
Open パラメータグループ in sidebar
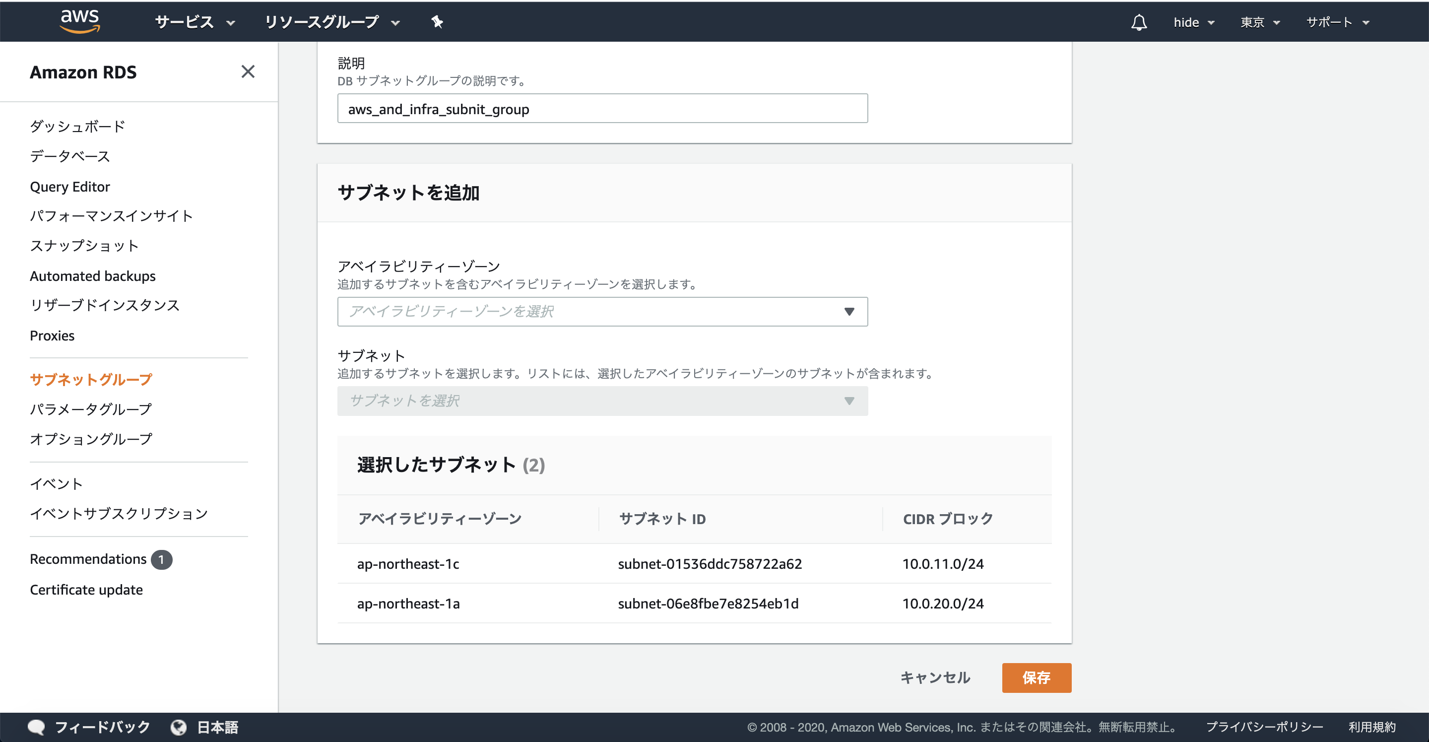coord(91,409)
